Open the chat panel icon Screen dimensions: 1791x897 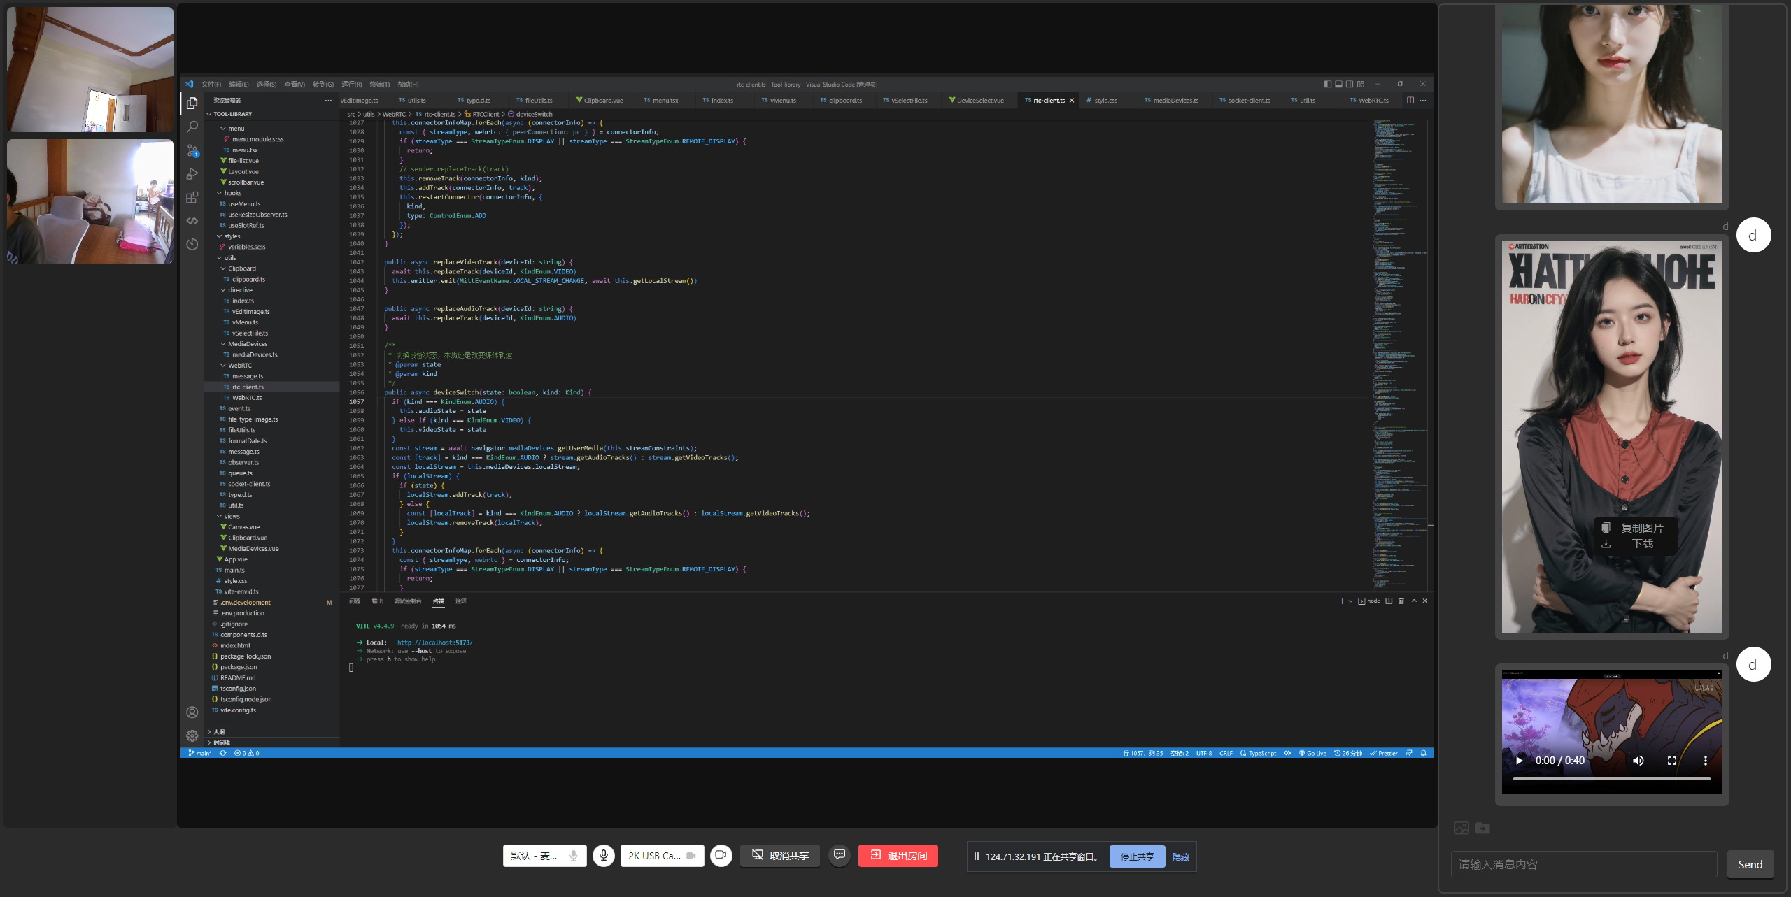[x=839, y=854]
